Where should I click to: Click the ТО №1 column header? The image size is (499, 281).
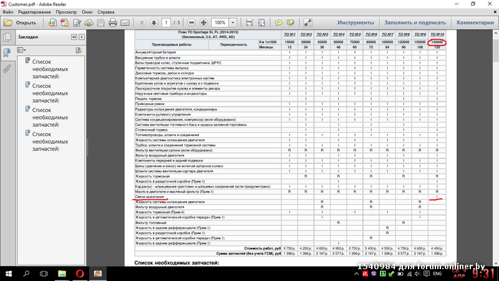tap(289, 34)
